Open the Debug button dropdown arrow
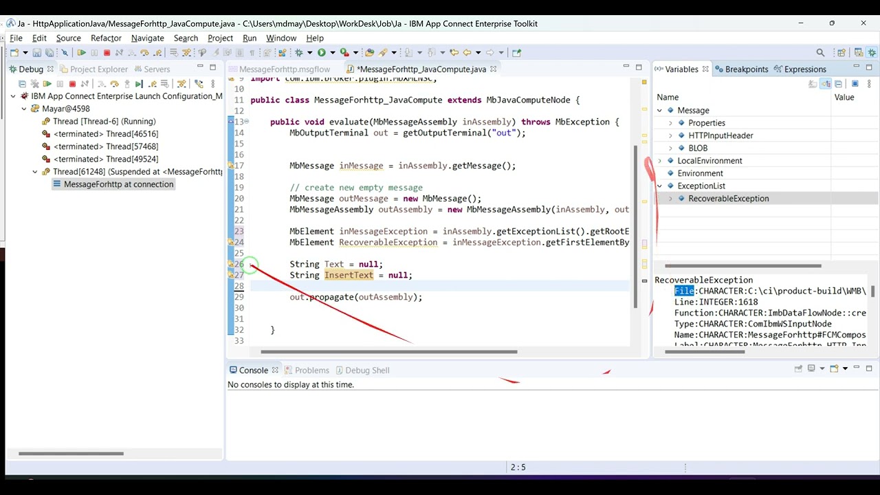880x495 pixels. pos(309,52)
